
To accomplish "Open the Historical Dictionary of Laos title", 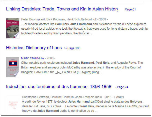I will [x=34, y=48].
